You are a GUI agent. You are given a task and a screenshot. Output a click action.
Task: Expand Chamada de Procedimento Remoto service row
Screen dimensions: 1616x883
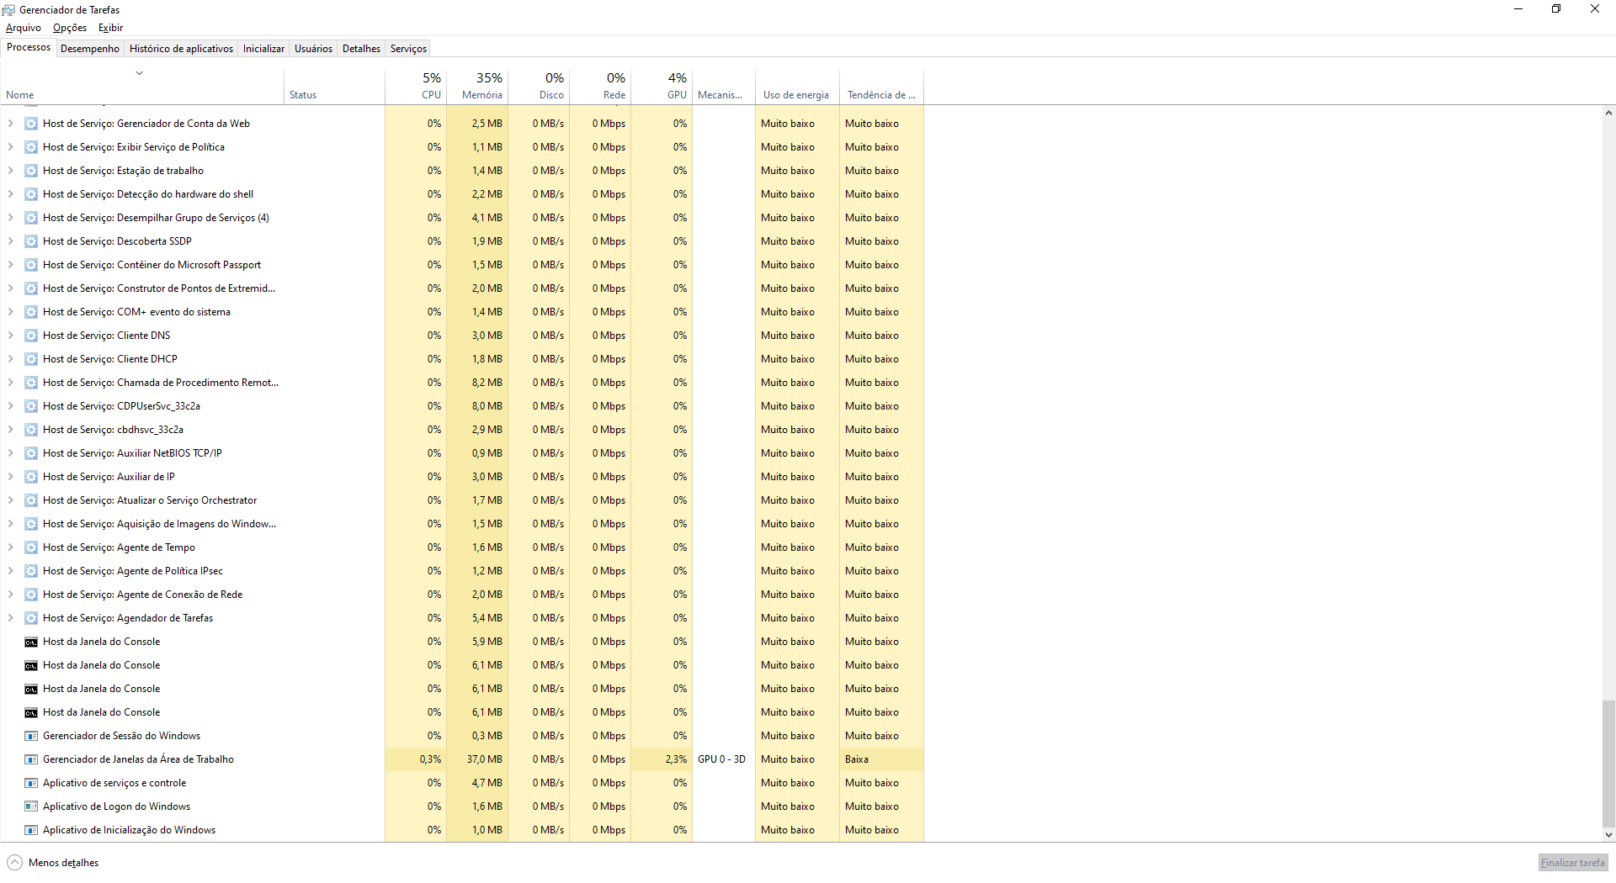[x=11, y=383]
